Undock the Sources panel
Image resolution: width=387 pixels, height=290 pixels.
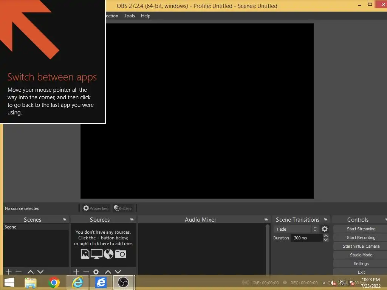tap(132, 219)
